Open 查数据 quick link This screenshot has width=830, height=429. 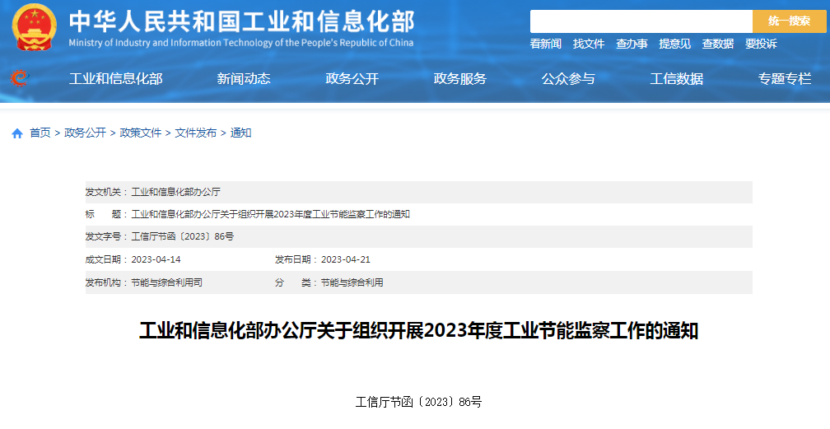point(718,44)
